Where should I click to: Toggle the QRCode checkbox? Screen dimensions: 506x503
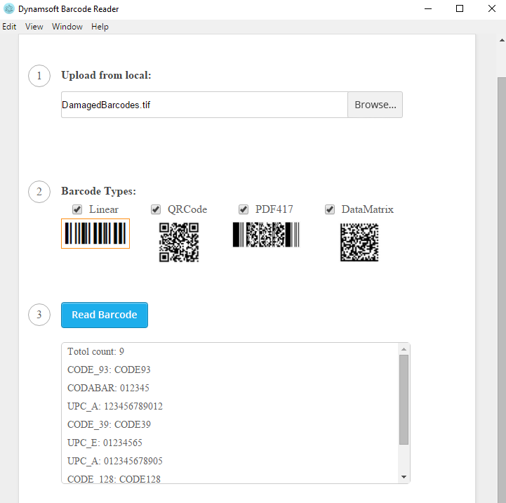point(157,209)
